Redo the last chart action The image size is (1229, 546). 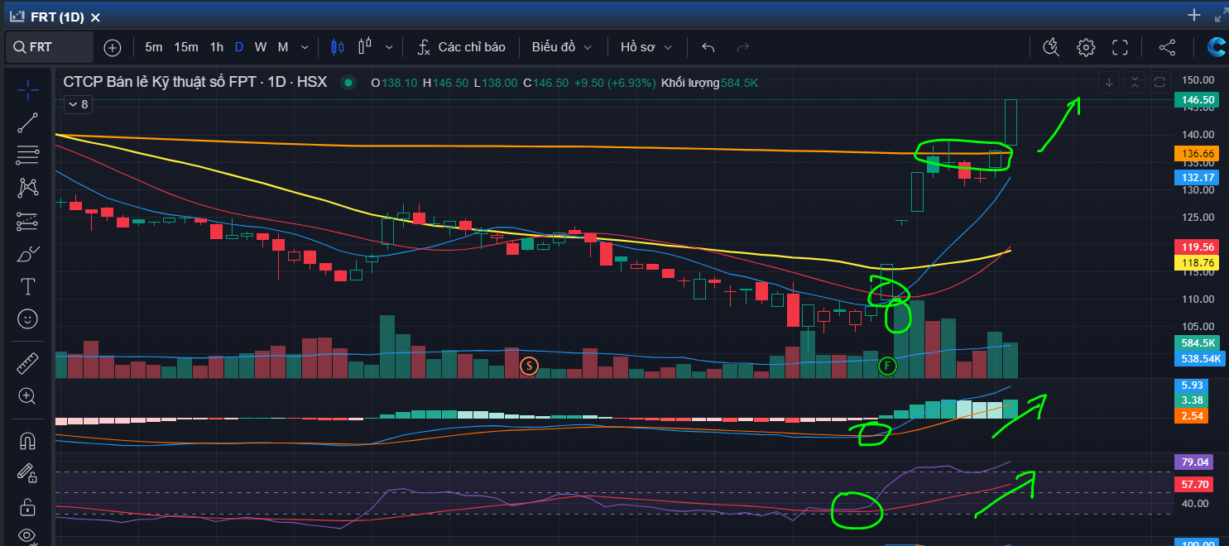[x=742, y=47]
